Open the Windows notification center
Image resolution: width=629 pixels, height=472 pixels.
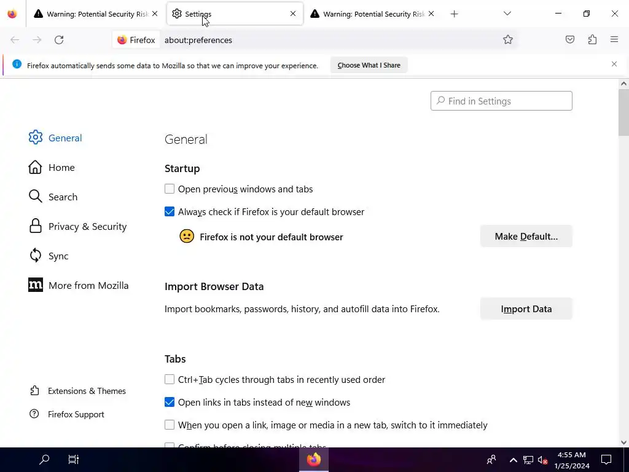pos(606,460)
